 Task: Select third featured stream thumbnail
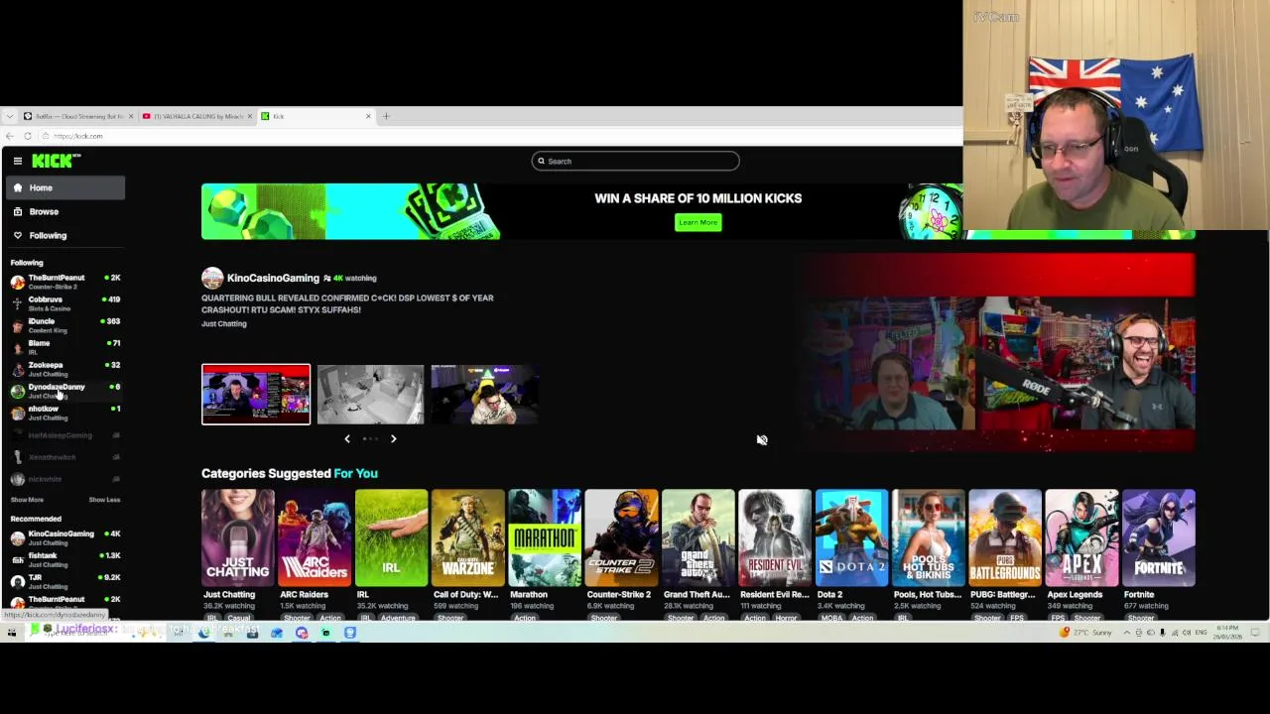click(484, 394)
